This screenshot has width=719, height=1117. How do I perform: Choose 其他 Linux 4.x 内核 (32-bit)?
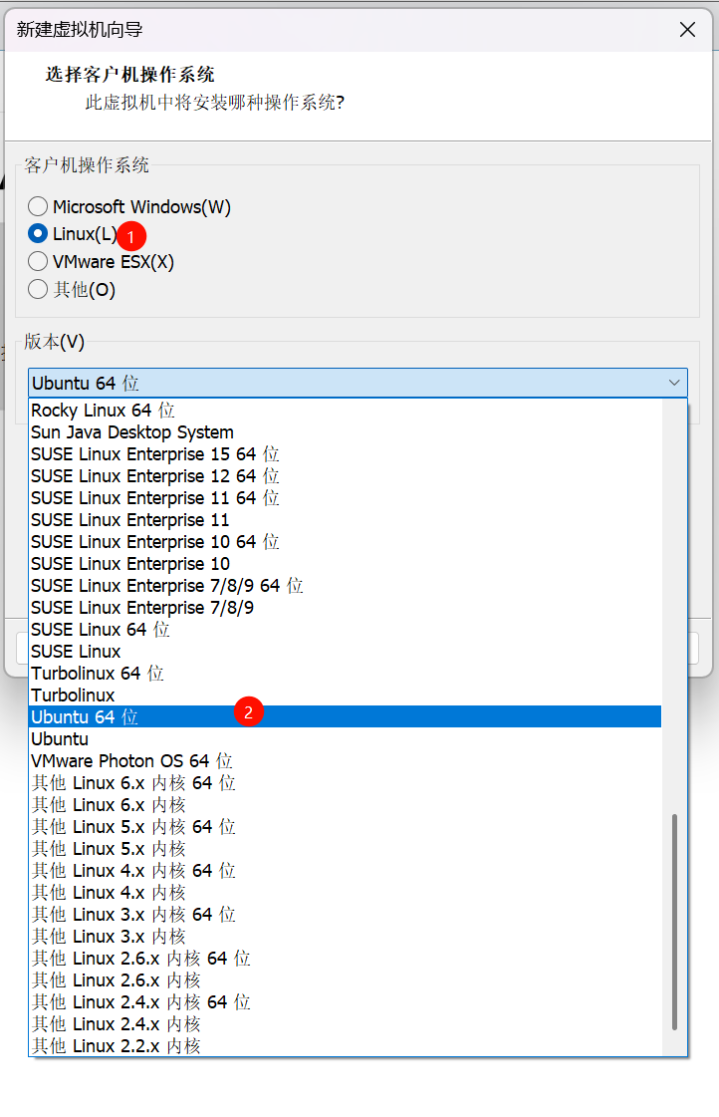point(346,892)
